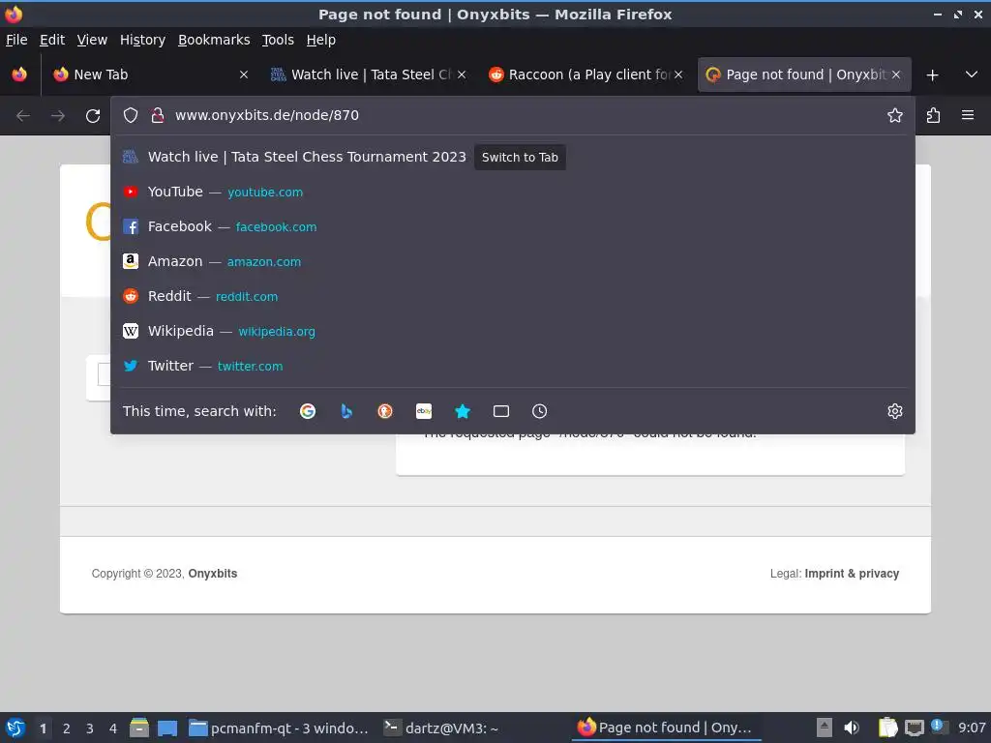Open update notification tray icon
Screen dimensions: 991x743
937,727
